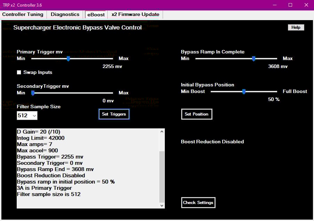Open the Filter Sample Size dropdown
314x221 pixels.
pyautogui.click(x=27, y=116)
